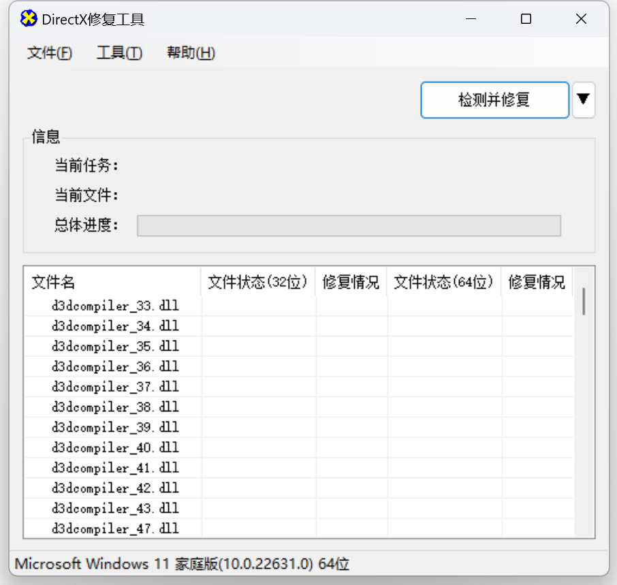Open the 文件(F) menu
617x585 pixels.
[x=50, y=52]
